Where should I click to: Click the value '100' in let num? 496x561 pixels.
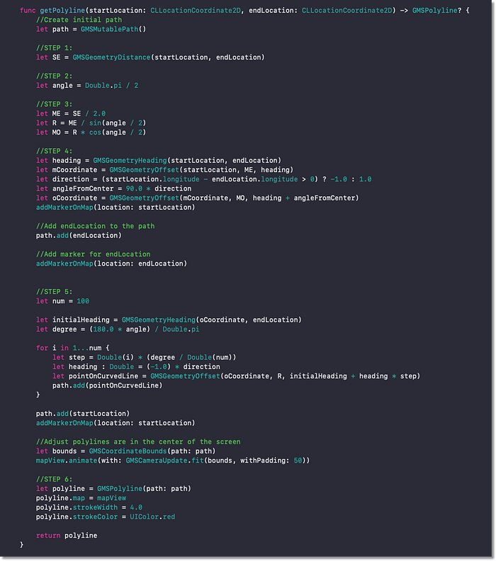[83, 301]
